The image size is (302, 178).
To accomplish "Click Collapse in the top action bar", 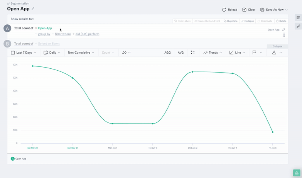I will pos(248,21).
